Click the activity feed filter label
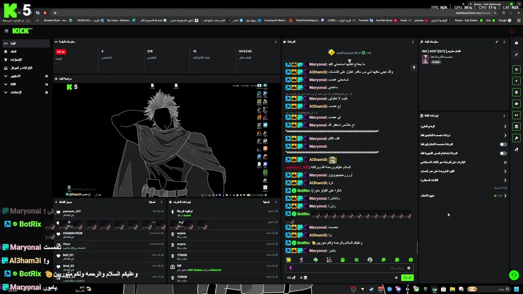Image resolution: width=523 pixels, height=294 pixels. pyautogui.click(x=152, y=202)
